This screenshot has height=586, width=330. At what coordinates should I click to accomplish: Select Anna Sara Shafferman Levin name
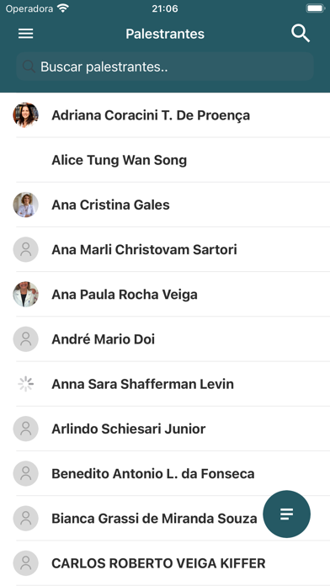(143, 384)
